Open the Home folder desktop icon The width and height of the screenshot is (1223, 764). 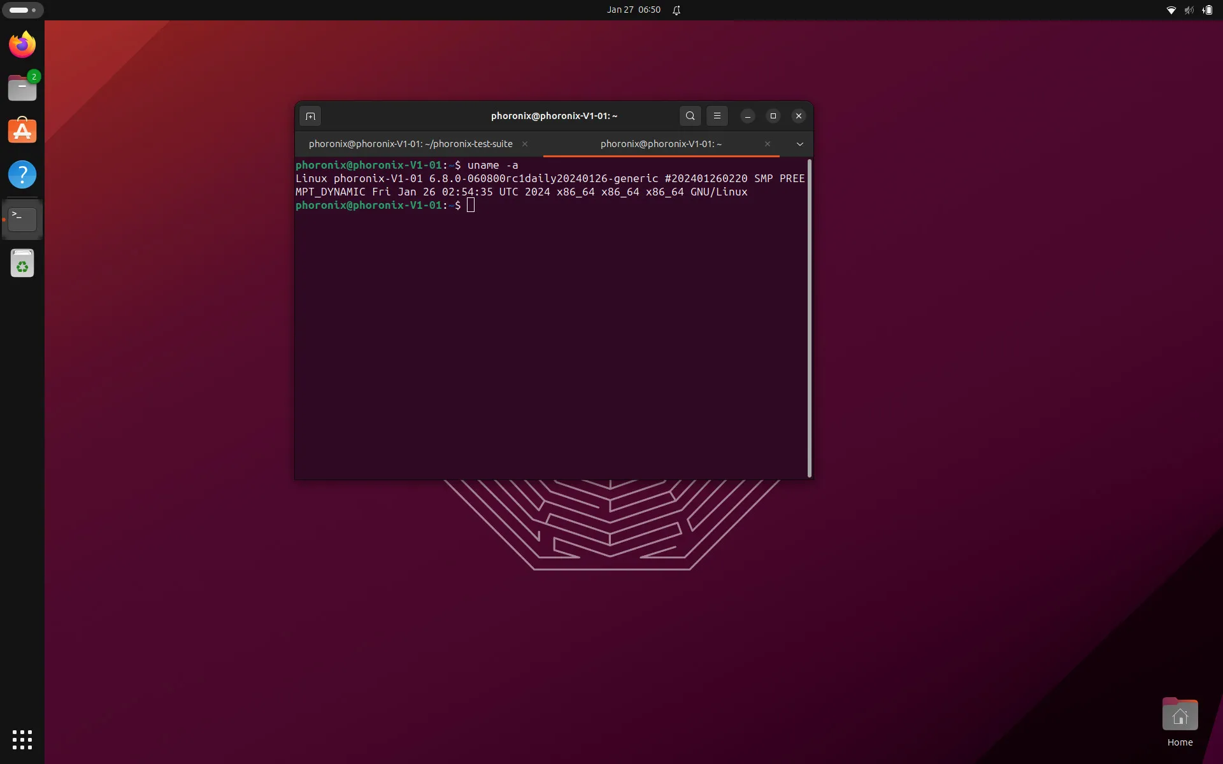pos(1180,722)
